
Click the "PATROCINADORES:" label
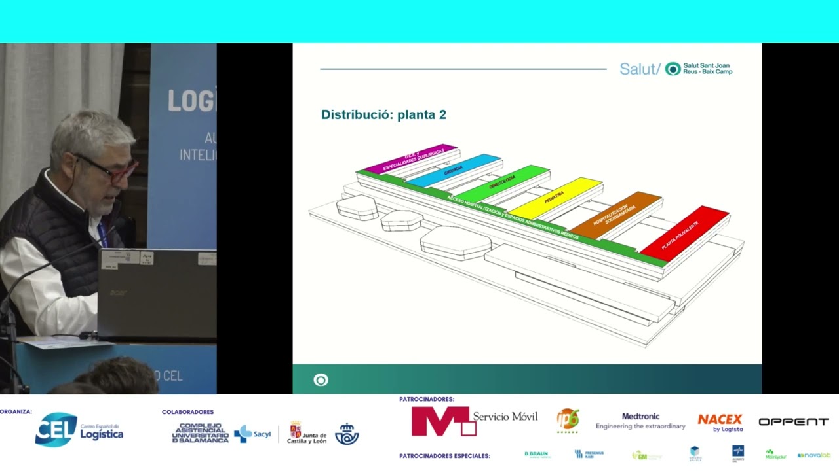pyautogui.click(x=427, y=399)
